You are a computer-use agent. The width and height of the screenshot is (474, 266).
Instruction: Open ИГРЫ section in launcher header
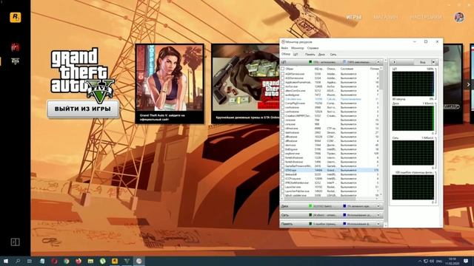pyautogui.click(x=354, y=17)
